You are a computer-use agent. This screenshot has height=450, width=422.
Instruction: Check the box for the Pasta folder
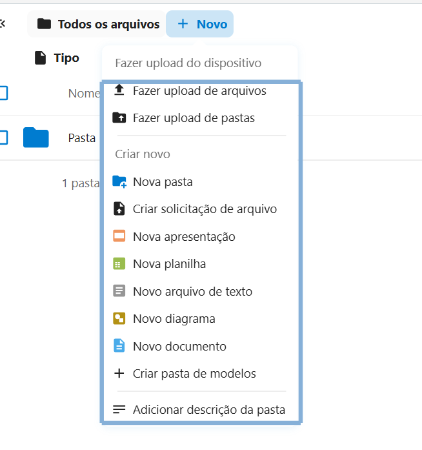click(3, 138)
